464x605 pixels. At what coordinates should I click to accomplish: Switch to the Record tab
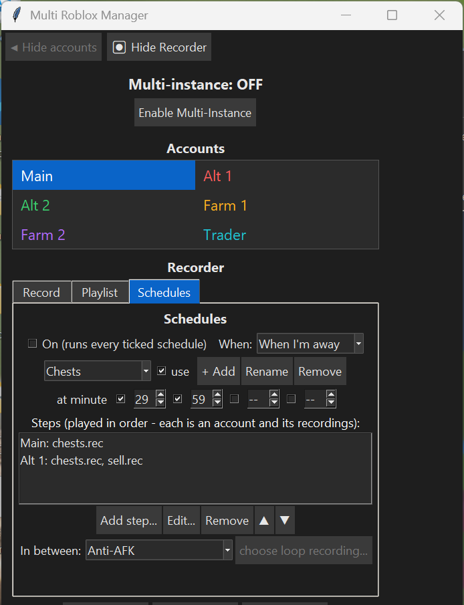tap(41, 292)
